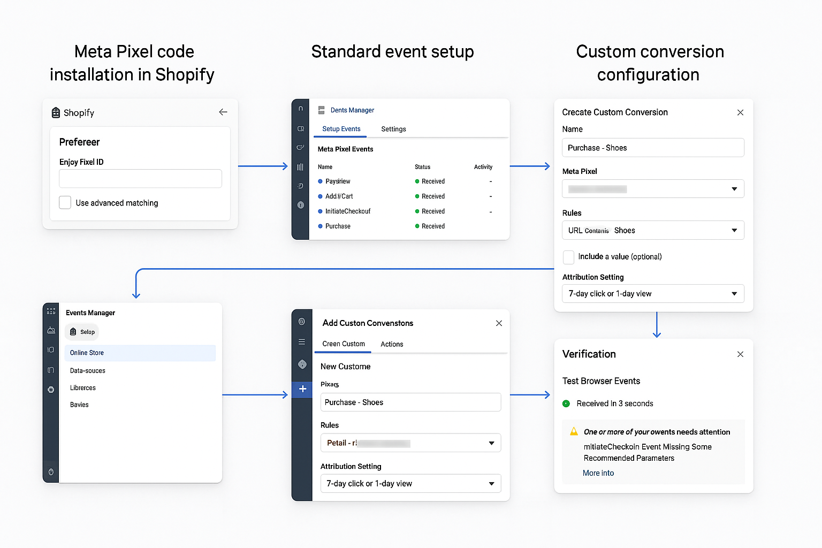Check Include a value (optional)

[568, 257]
